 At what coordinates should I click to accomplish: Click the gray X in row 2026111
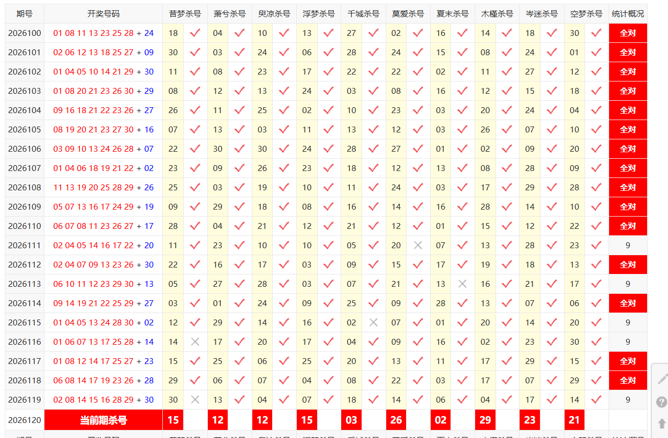point(418,246)
